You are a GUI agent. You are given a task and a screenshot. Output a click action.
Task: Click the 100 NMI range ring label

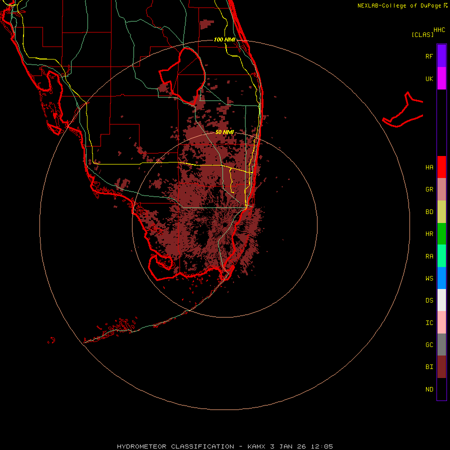pyautogui.click(x=224, y=39)
